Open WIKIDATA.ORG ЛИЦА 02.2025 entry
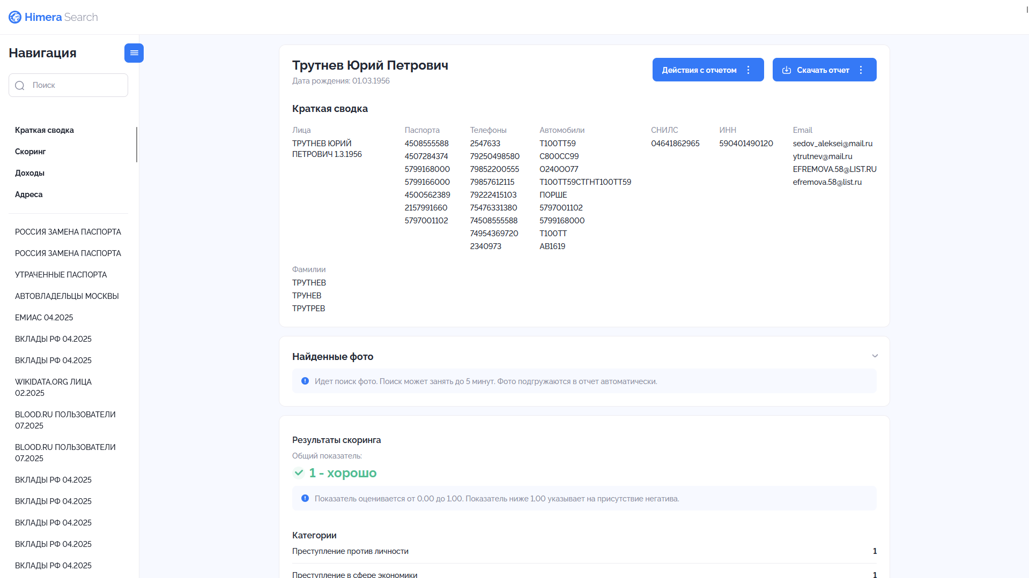Viewport: 1029px width, 578px height. pyautogui.click(x=54, y=387)
